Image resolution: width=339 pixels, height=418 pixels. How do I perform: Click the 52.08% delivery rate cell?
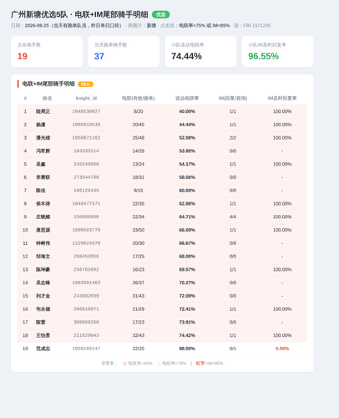187,138
